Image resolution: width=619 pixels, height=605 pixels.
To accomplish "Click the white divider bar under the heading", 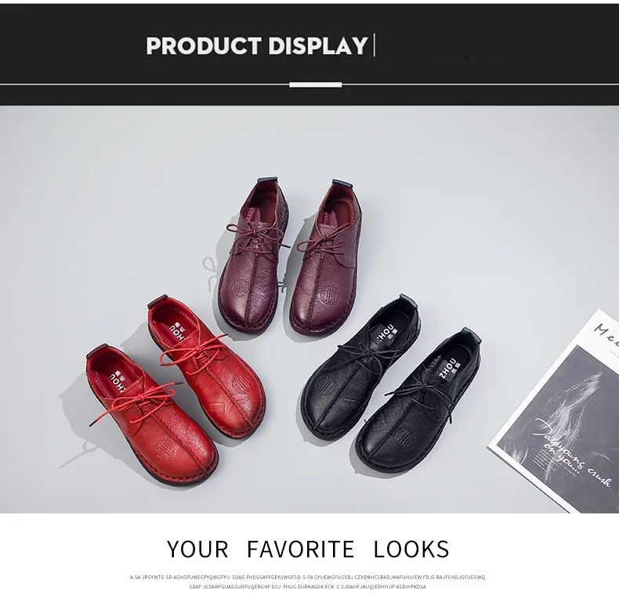I will [316, 85].
